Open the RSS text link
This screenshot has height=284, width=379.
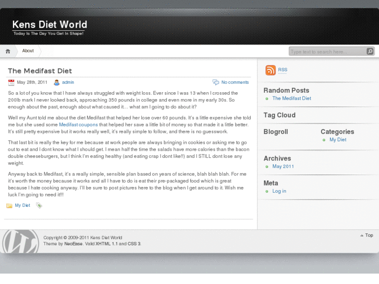click(x=283, y=70)
